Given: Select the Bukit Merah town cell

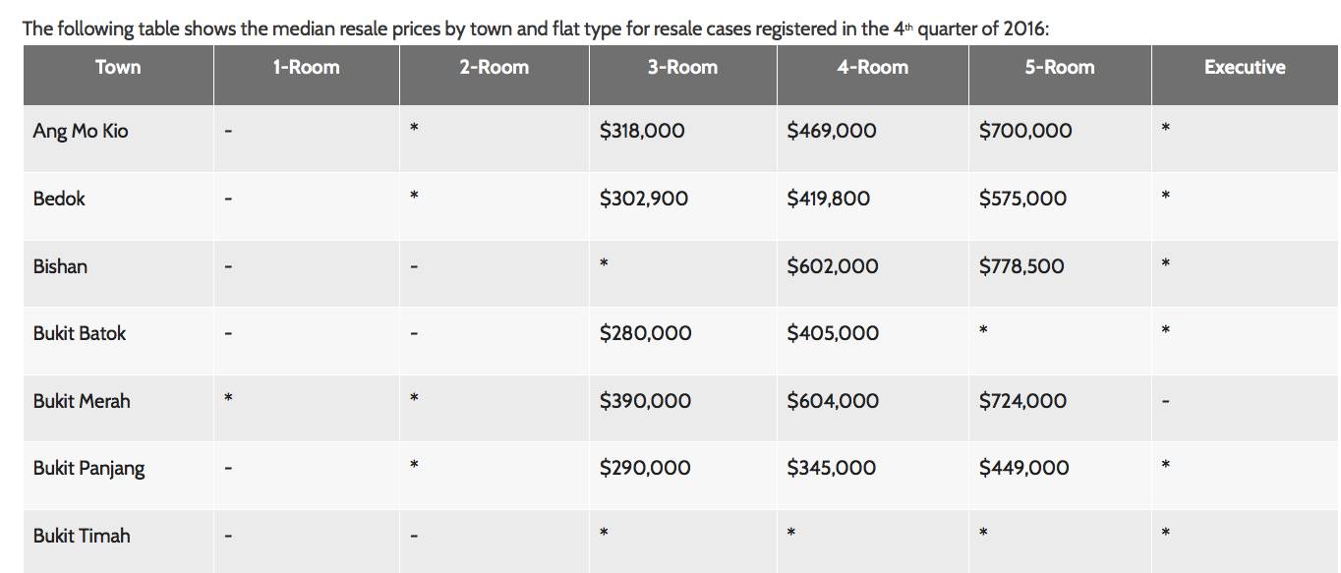Looking at the screenshot, I should tap(82, 401).
